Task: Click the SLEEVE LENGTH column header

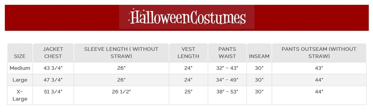Action: click(121, 53)
